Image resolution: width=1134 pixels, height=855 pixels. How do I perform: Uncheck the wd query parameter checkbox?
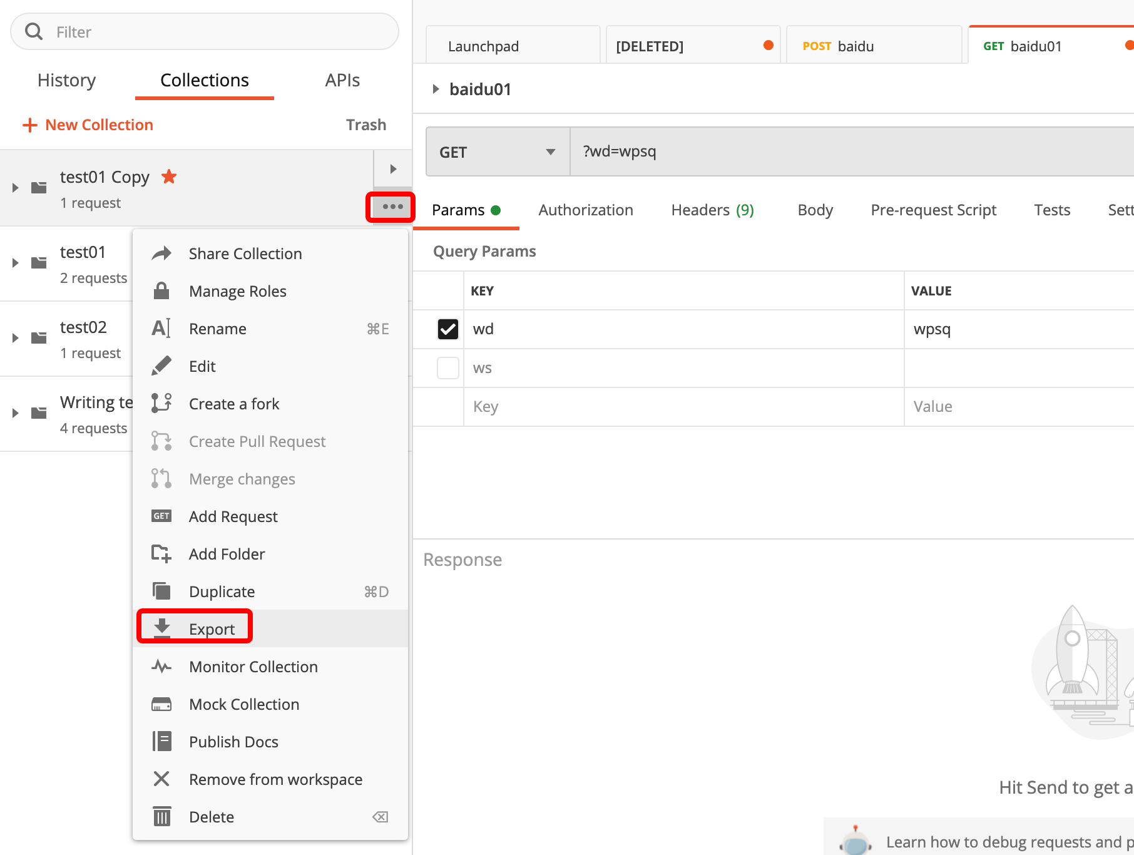pos(448,329)
